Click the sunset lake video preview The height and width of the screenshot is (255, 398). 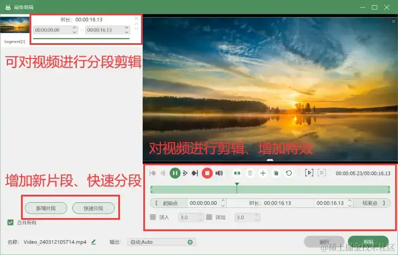tap(270, 89)
